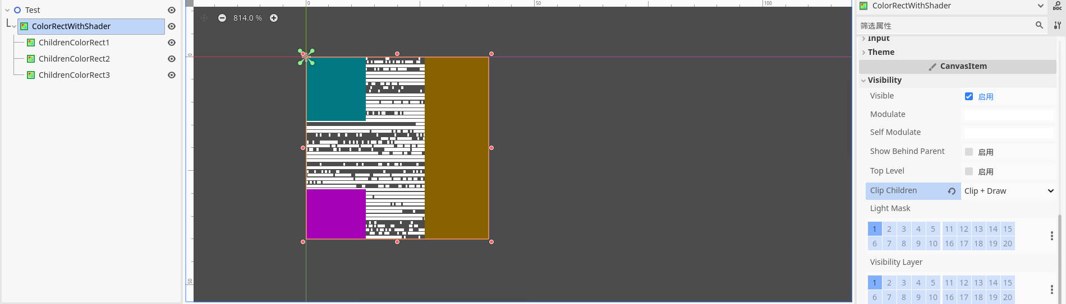Screen dimensions: 1066x304
Task: Open the inspector property tools icon beside filter
Action: 1057,25
